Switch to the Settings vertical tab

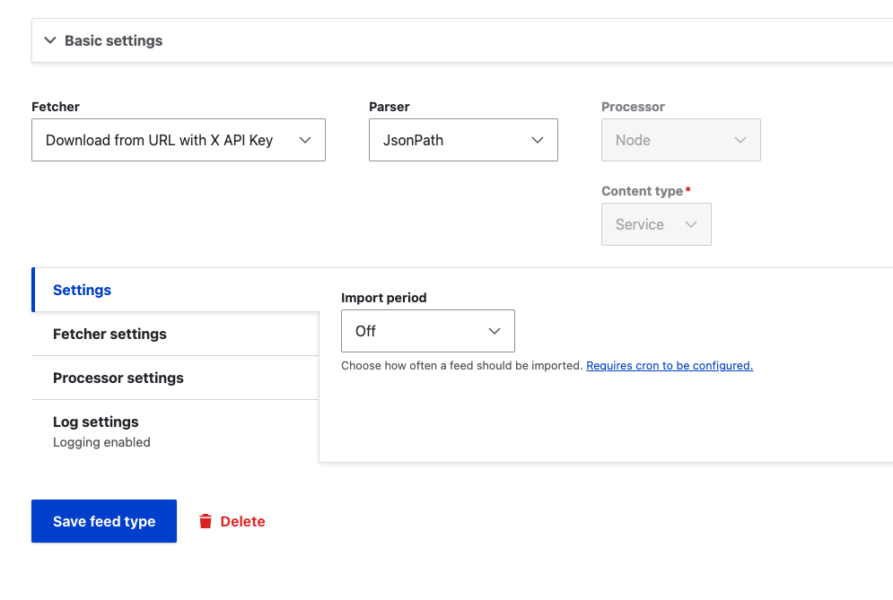click(83, 290)
